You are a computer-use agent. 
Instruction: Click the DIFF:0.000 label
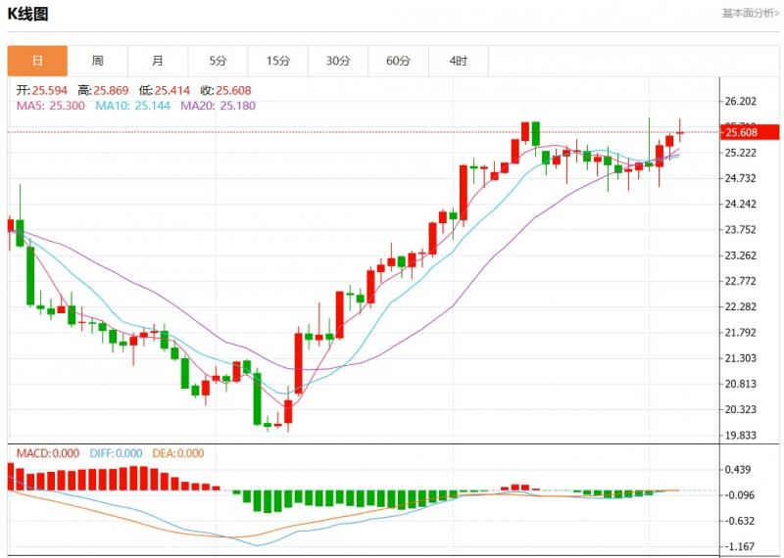click(116, 453)
